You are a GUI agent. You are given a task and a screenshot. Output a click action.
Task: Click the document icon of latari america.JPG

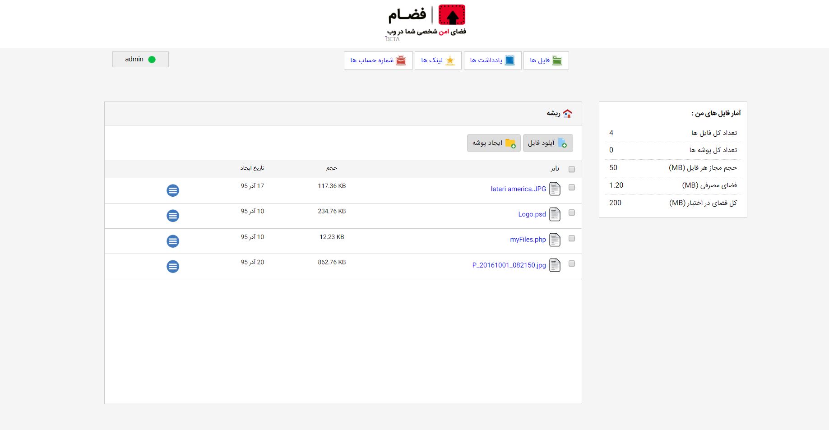(x=555, y=189)
